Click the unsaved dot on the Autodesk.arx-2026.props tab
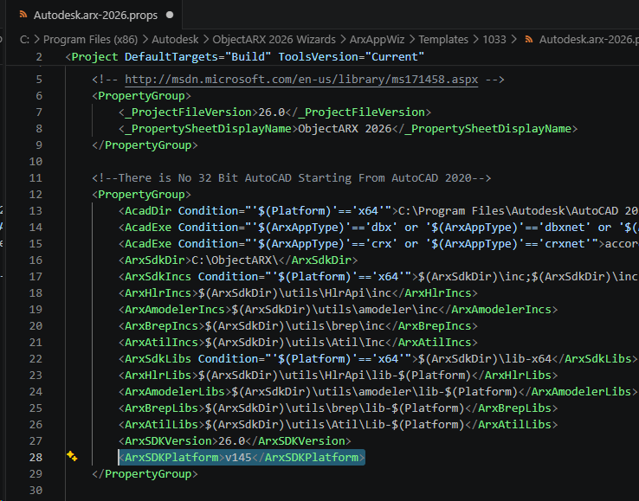 tap(168, 15)
